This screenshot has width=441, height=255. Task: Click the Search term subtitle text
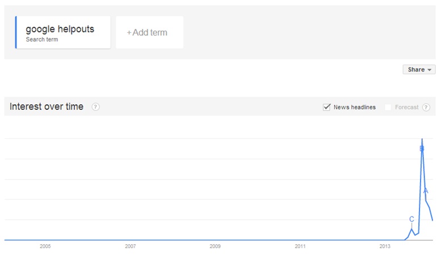pos(42,40)
